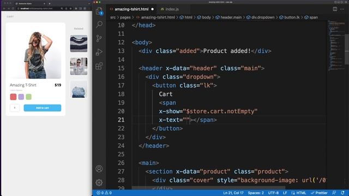
Task: Open the striped sweater related thumbnail
Action: coord(79,44)
